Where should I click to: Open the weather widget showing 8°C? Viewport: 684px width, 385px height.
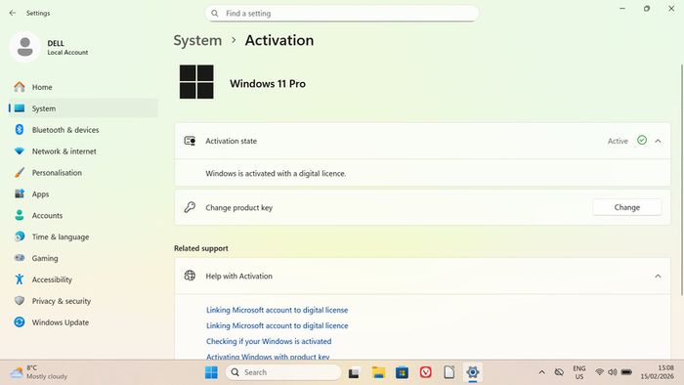click(39, 372)
